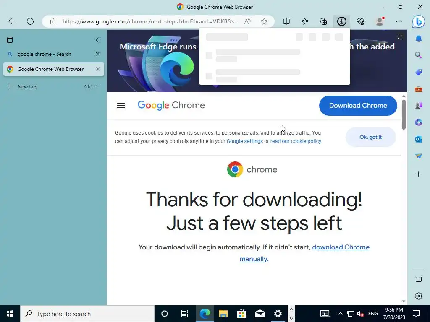
Task: Launch Bing Chat sidebar button
Action: click(x=419, y=22)
